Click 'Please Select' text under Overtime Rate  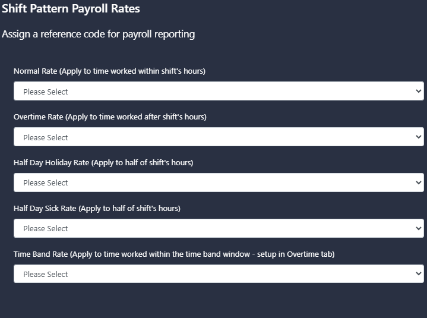pyautogui.click(x=46, y=138)
